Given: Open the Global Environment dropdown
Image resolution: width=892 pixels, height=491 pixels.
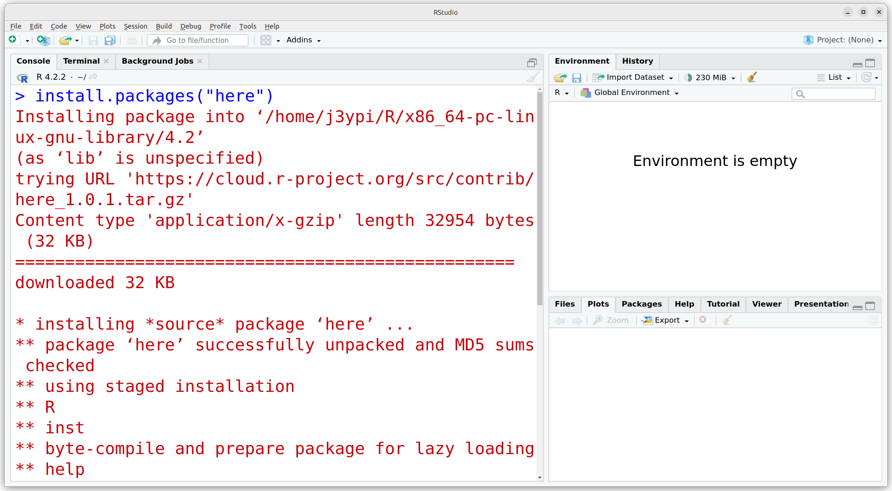Looking at the screenshot, I should tap(630, 93).
